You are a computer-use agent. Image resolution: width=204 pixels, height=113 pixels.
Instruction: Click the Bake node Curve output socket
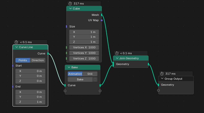pyautogui.click(x=100, y=85)
